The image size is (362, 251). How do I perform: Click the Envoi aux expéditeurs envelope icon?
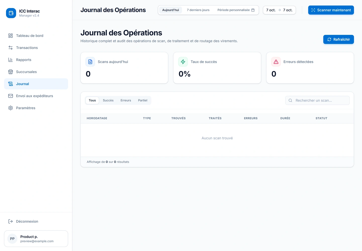click(11, 96)
